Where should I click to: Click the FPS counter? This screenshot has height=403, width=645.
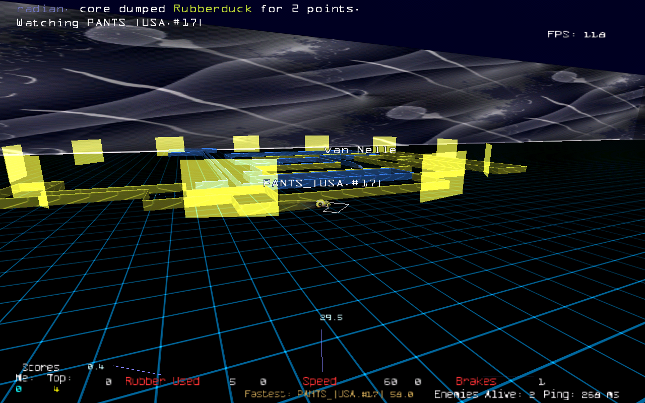tap(576, 34)
